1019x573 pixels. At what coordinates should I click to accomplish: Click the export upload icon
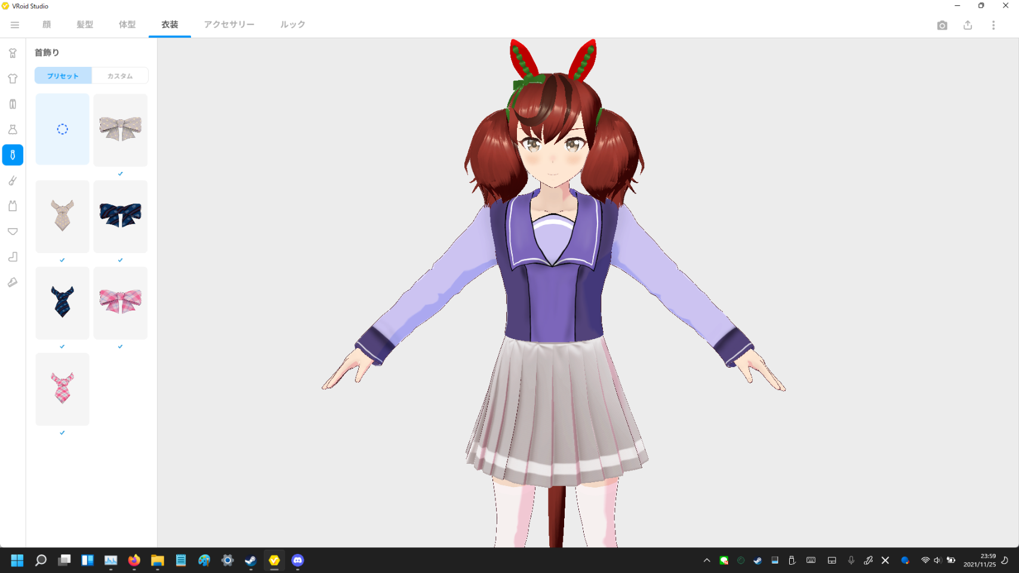[x=968, y=25]
